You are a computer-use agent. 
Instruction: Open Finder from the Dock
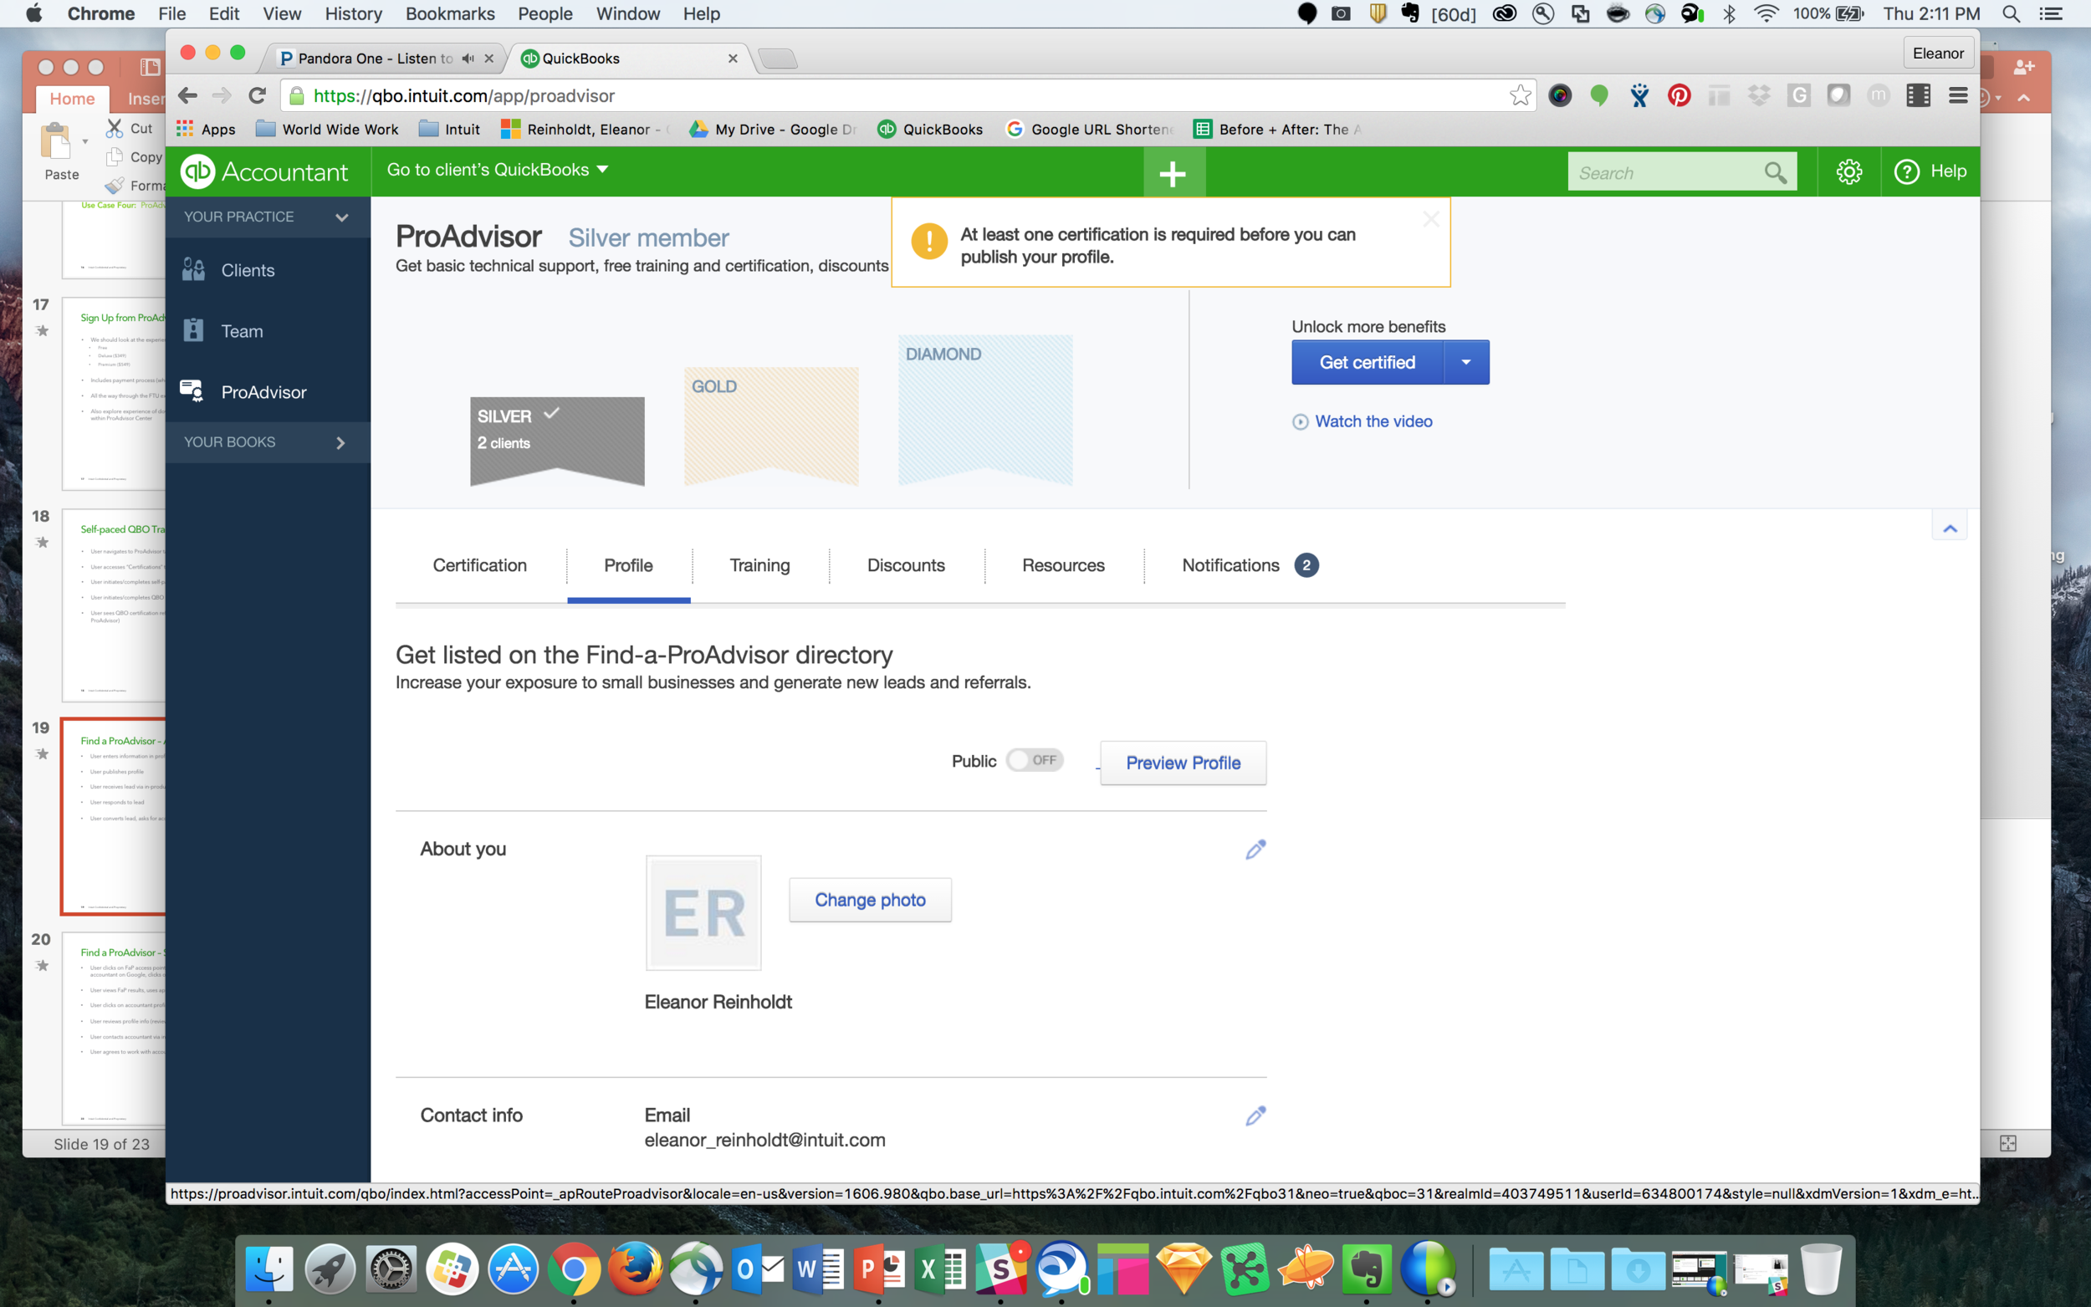[x=268, y=1269]
